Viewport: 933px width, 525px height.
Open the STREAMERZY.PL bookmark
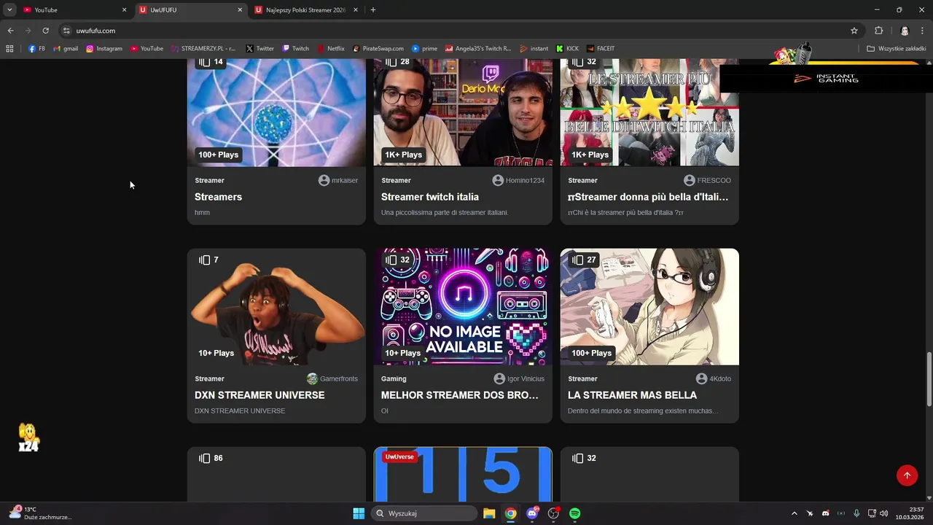pyautogui.click(x=204, y=49)
